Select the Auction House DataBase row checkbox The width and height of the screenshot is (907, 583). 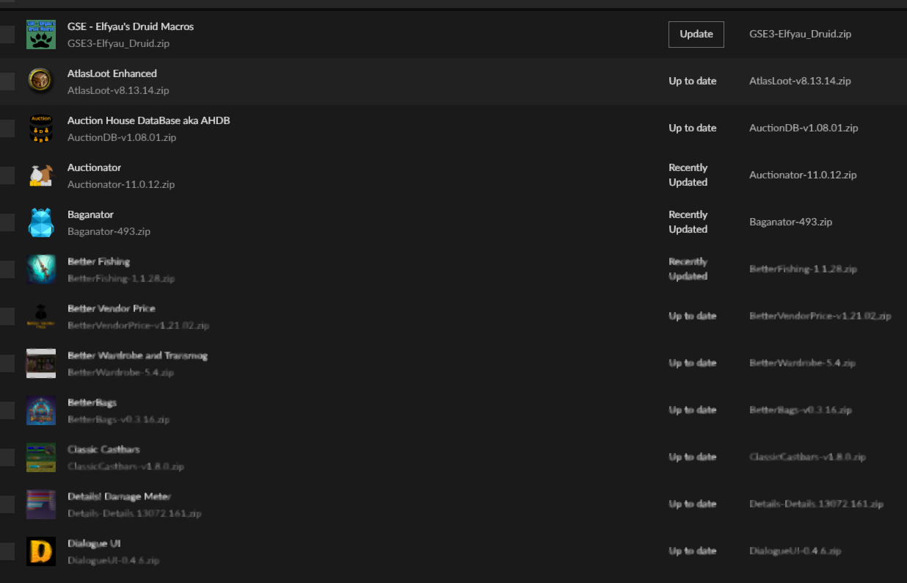[x=7, y=128]
